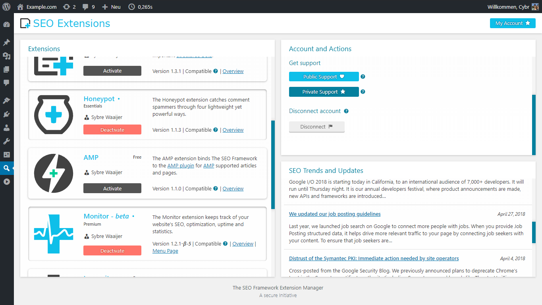
Task: Open the SEO magnifier sidebar icon
Action: pos(6,168)
